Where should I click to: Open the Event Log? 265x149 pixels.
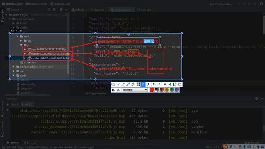(252, 142)
